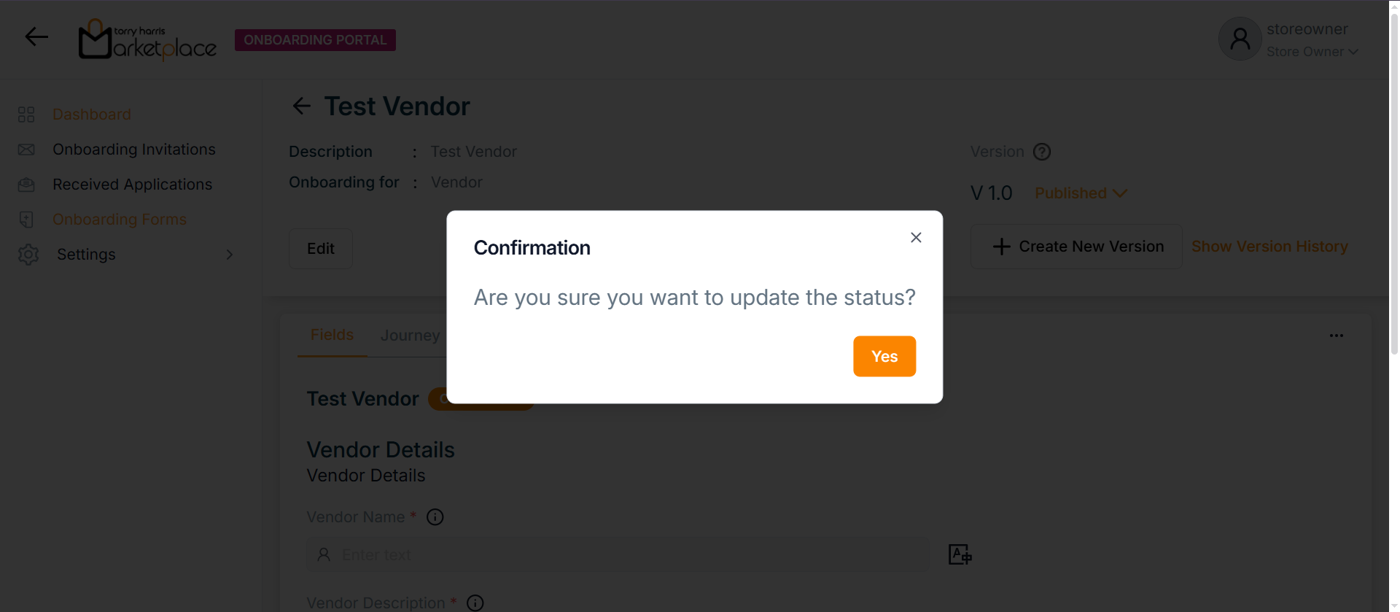
Task: Click the back arrow next to Test Vendor
Action: point(301,106)
